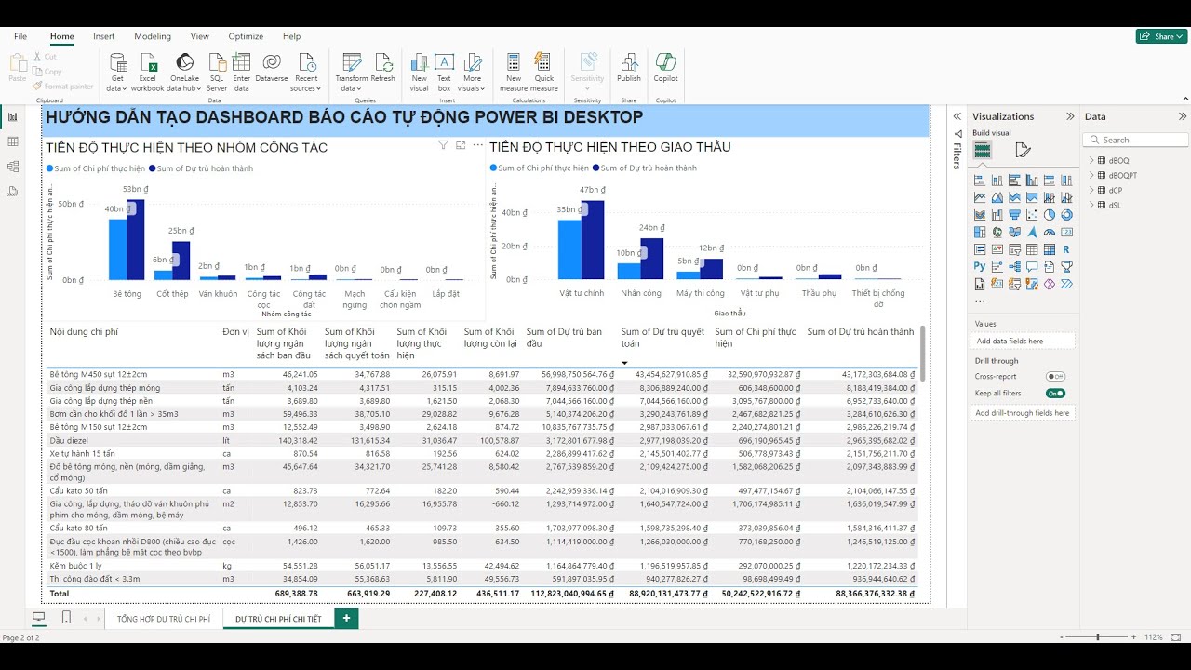The width and height of the screenshot is (1191, 670).
Task: Open DAX query view in left sidebar
Action: 13,192
